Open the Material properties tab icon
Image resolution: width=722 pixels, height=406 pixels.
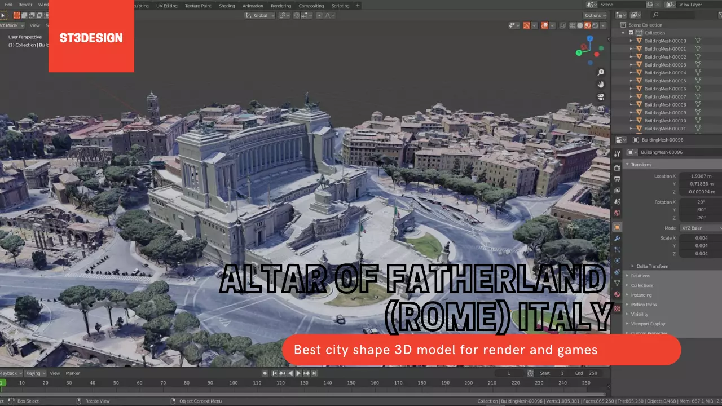tap(617, 294)
